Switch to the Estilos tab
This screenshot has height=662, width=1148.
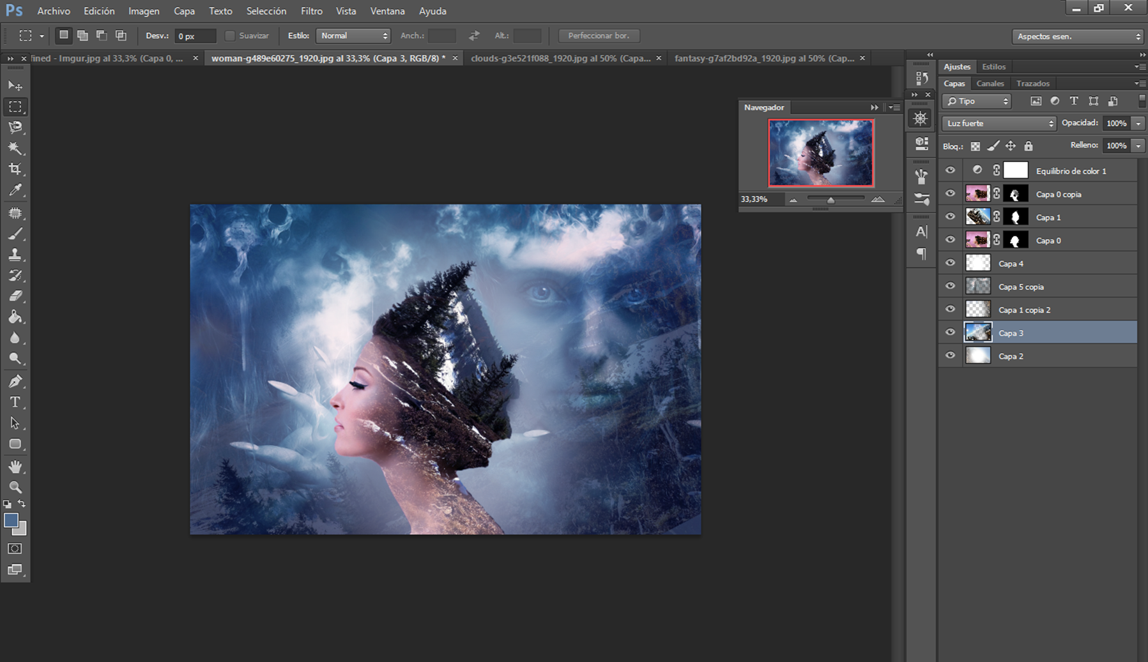(x=993, y=66)
